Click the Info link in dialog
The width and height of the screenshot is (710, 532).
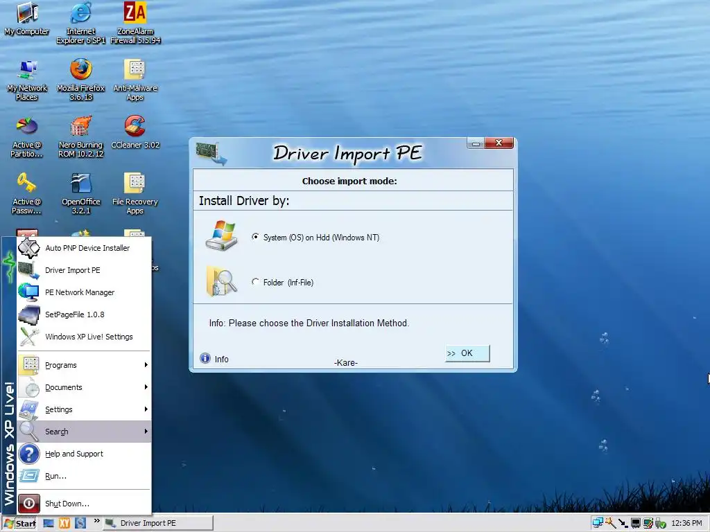tap(221, 360)
